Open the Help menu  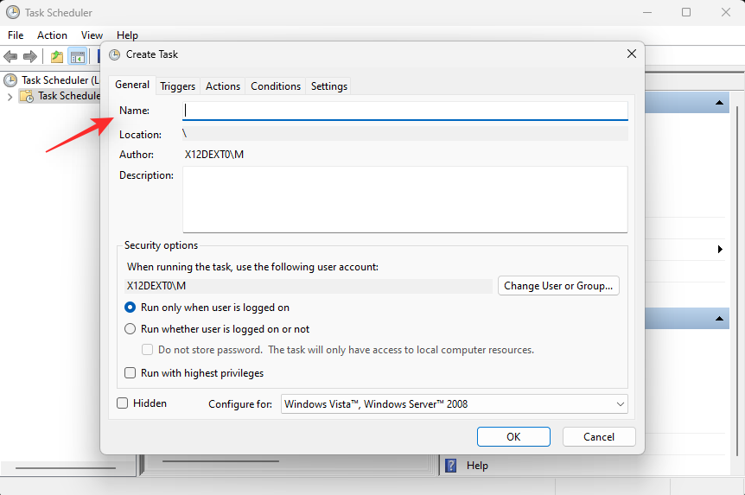coord(127,35)
